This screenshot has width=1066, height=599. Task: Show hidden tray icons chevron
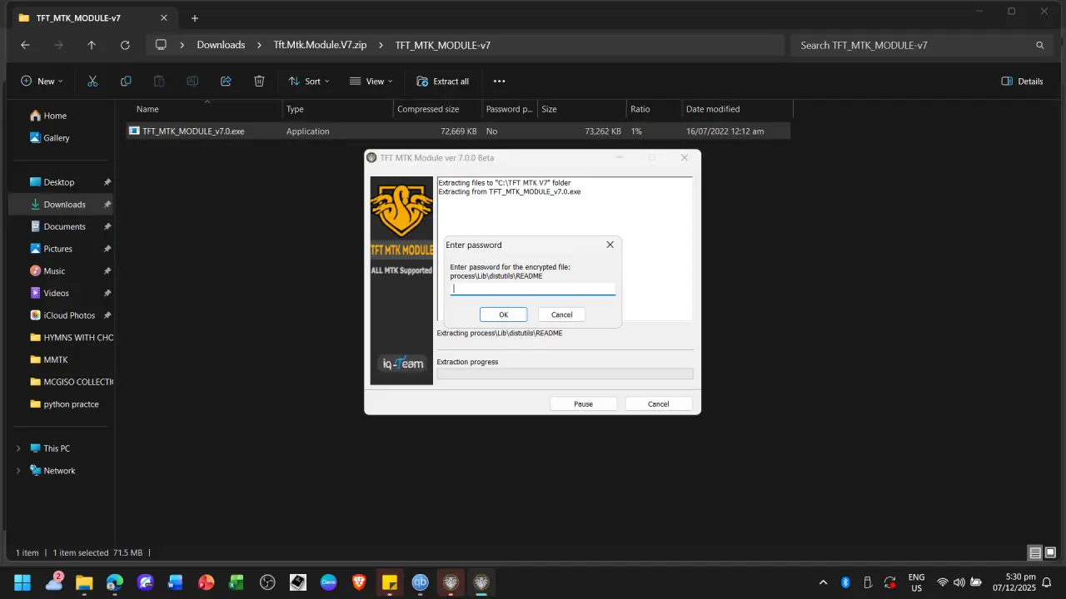click(824, 582)
